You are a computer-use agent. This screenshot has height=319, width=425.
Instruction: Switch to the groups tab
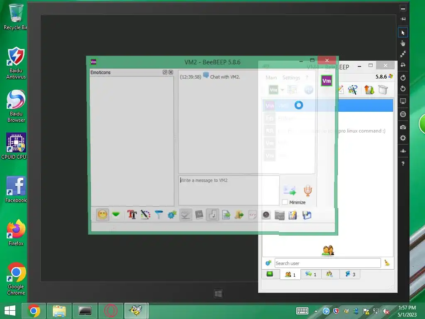pyautogui.click(x=330, y=274)
